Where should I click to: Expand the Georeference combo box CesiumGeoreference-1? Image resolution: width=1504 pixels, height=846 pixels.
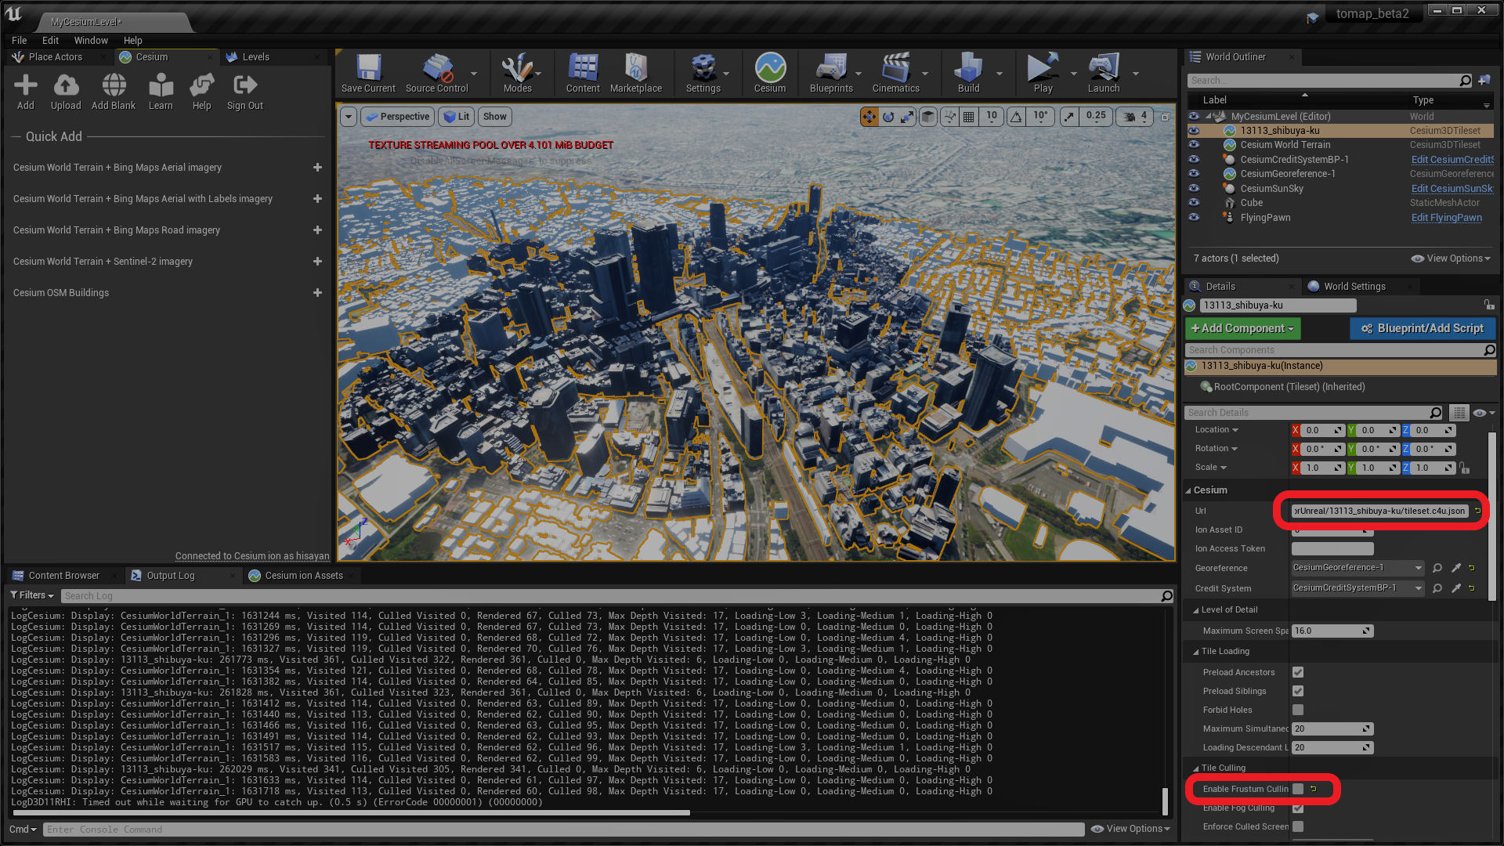(1418, 568)
